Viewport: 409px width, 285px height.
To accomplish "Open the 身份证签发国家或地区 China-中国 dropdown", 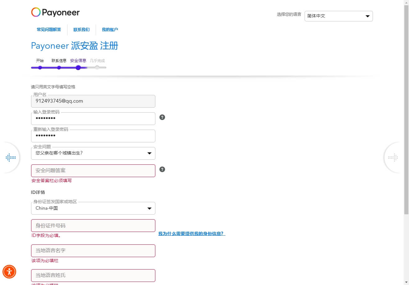I will 93,208.
